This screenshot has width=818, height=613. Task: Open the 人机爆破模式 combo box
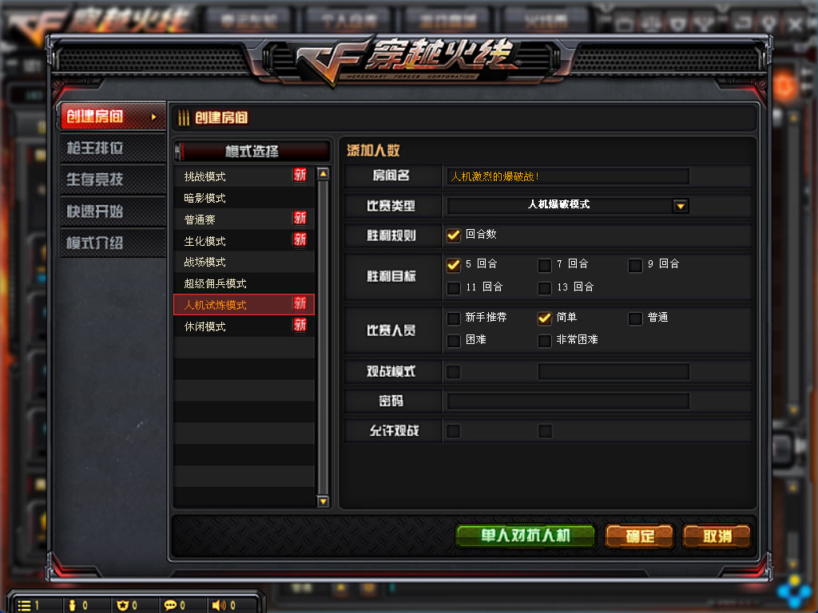[x=568, y=205]
